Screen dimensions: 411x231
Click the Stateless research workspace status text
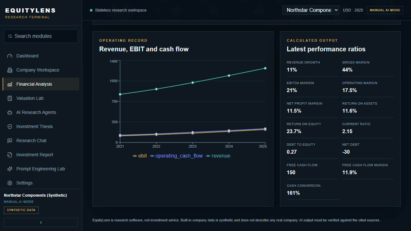pos(121,10)
